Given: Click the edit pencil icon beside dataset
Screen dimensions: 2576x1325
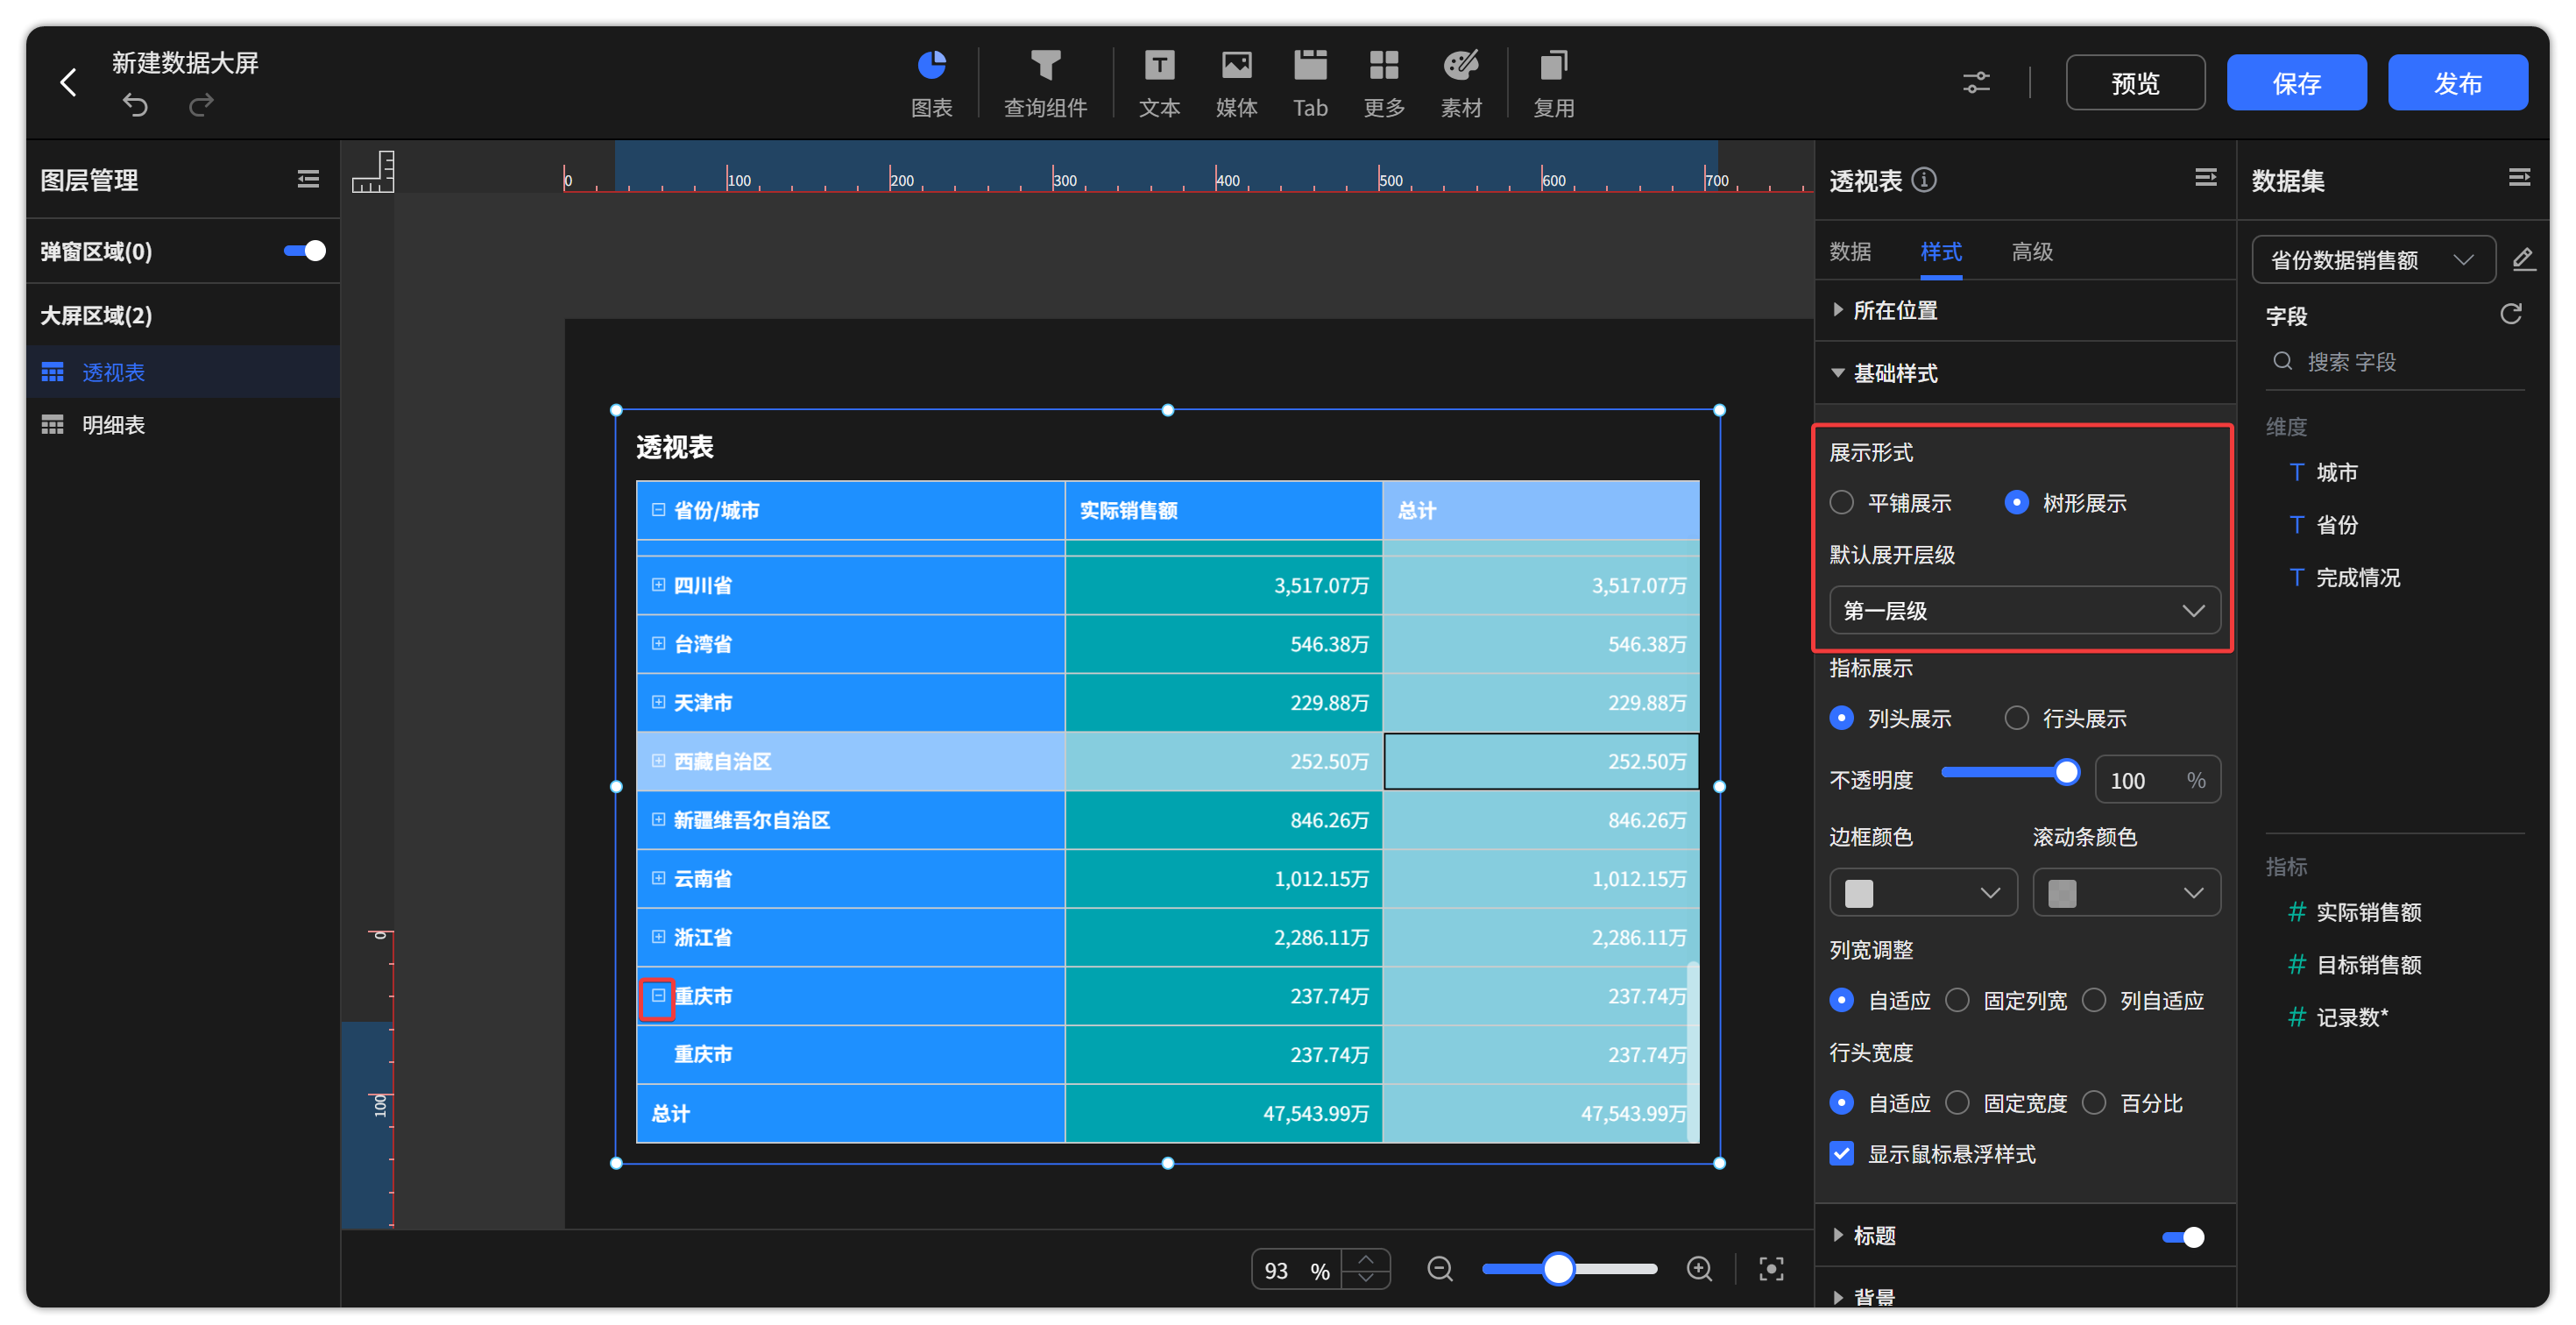Looking at the screenshot, I should point(2523,260).
